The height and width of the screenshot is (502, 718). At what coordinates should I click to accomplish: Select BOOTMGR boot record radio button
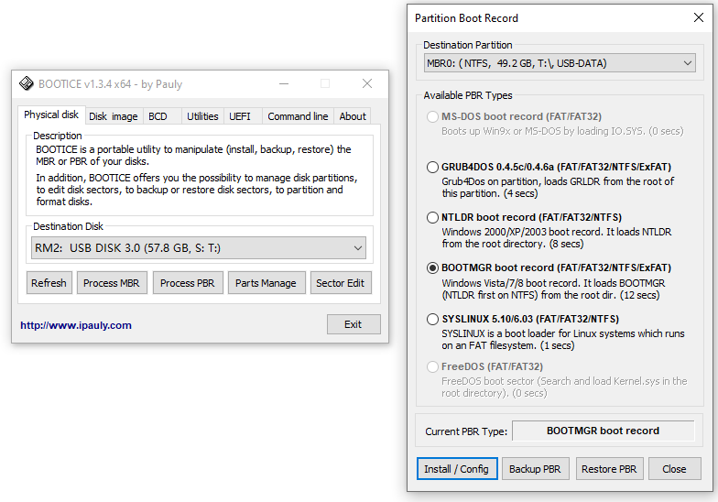(432, 267)
